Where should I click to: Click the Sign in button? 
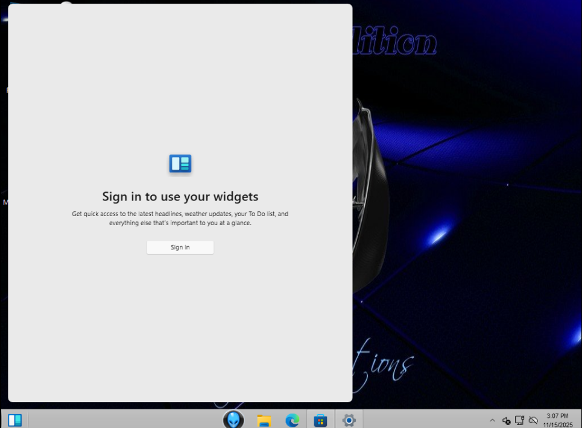[180, 247]
